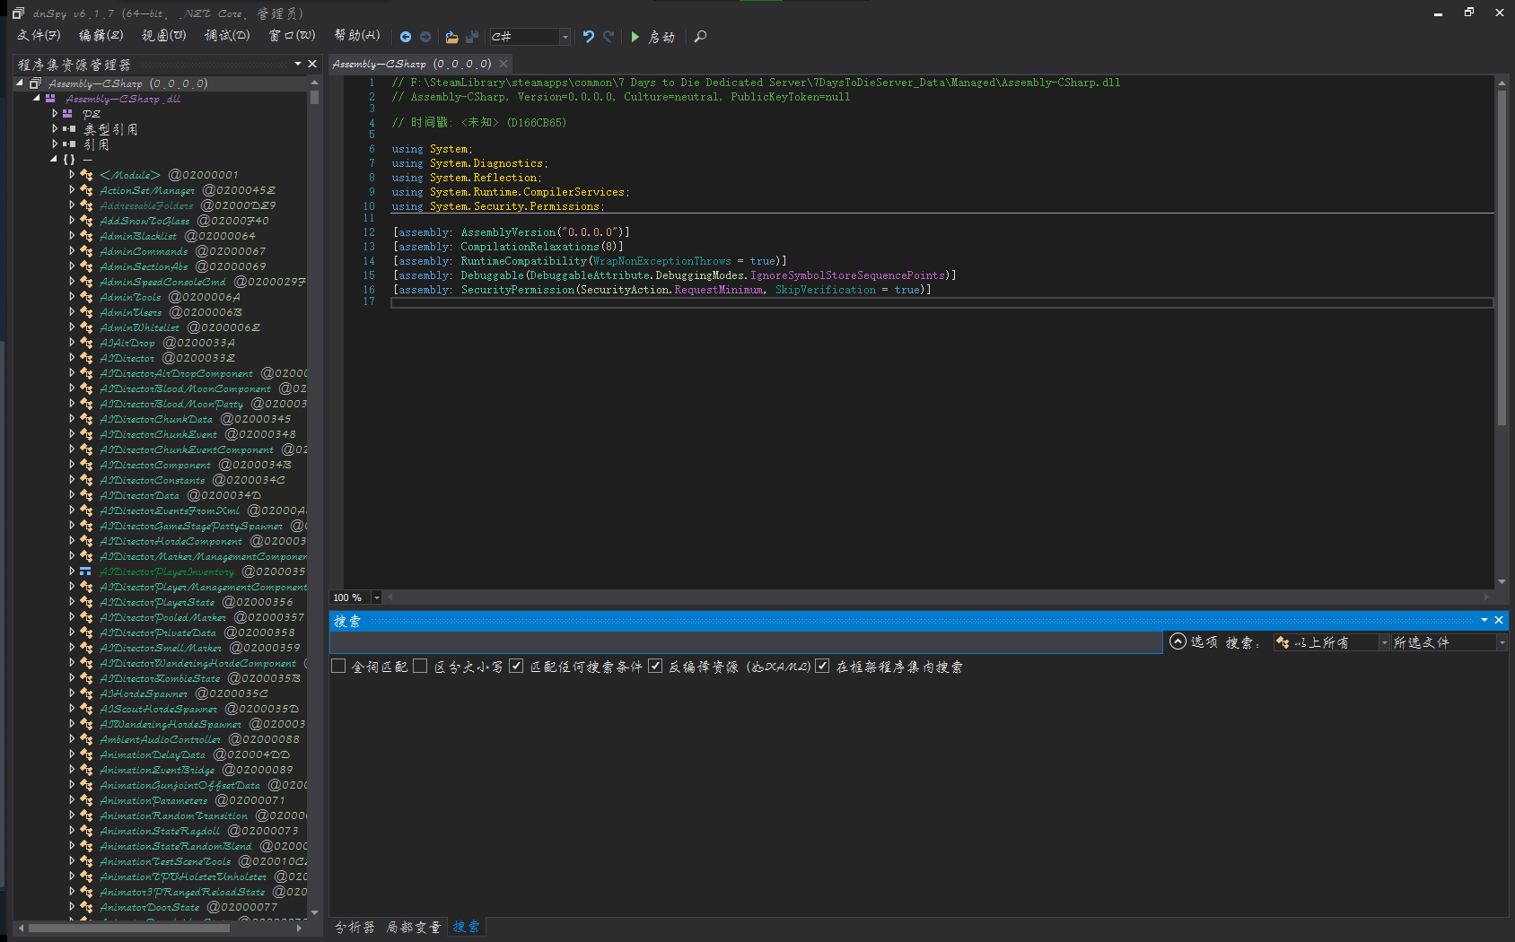Open the C# language dropdown

(x=565, y=37)
